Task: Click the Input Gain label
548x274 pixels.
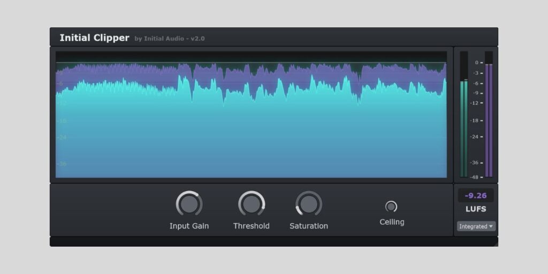Action: coord(189,226)
